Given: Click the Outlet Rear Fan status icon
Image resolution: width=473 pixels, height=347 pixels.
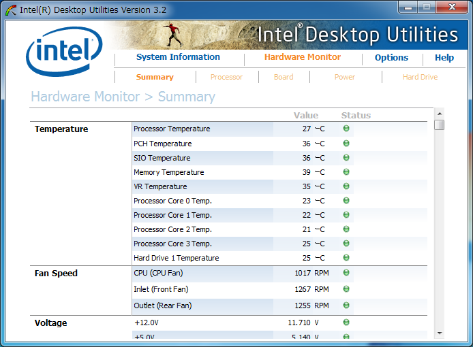Looking at the screenshot, I should pyautogui.click(x=346, y=305).
